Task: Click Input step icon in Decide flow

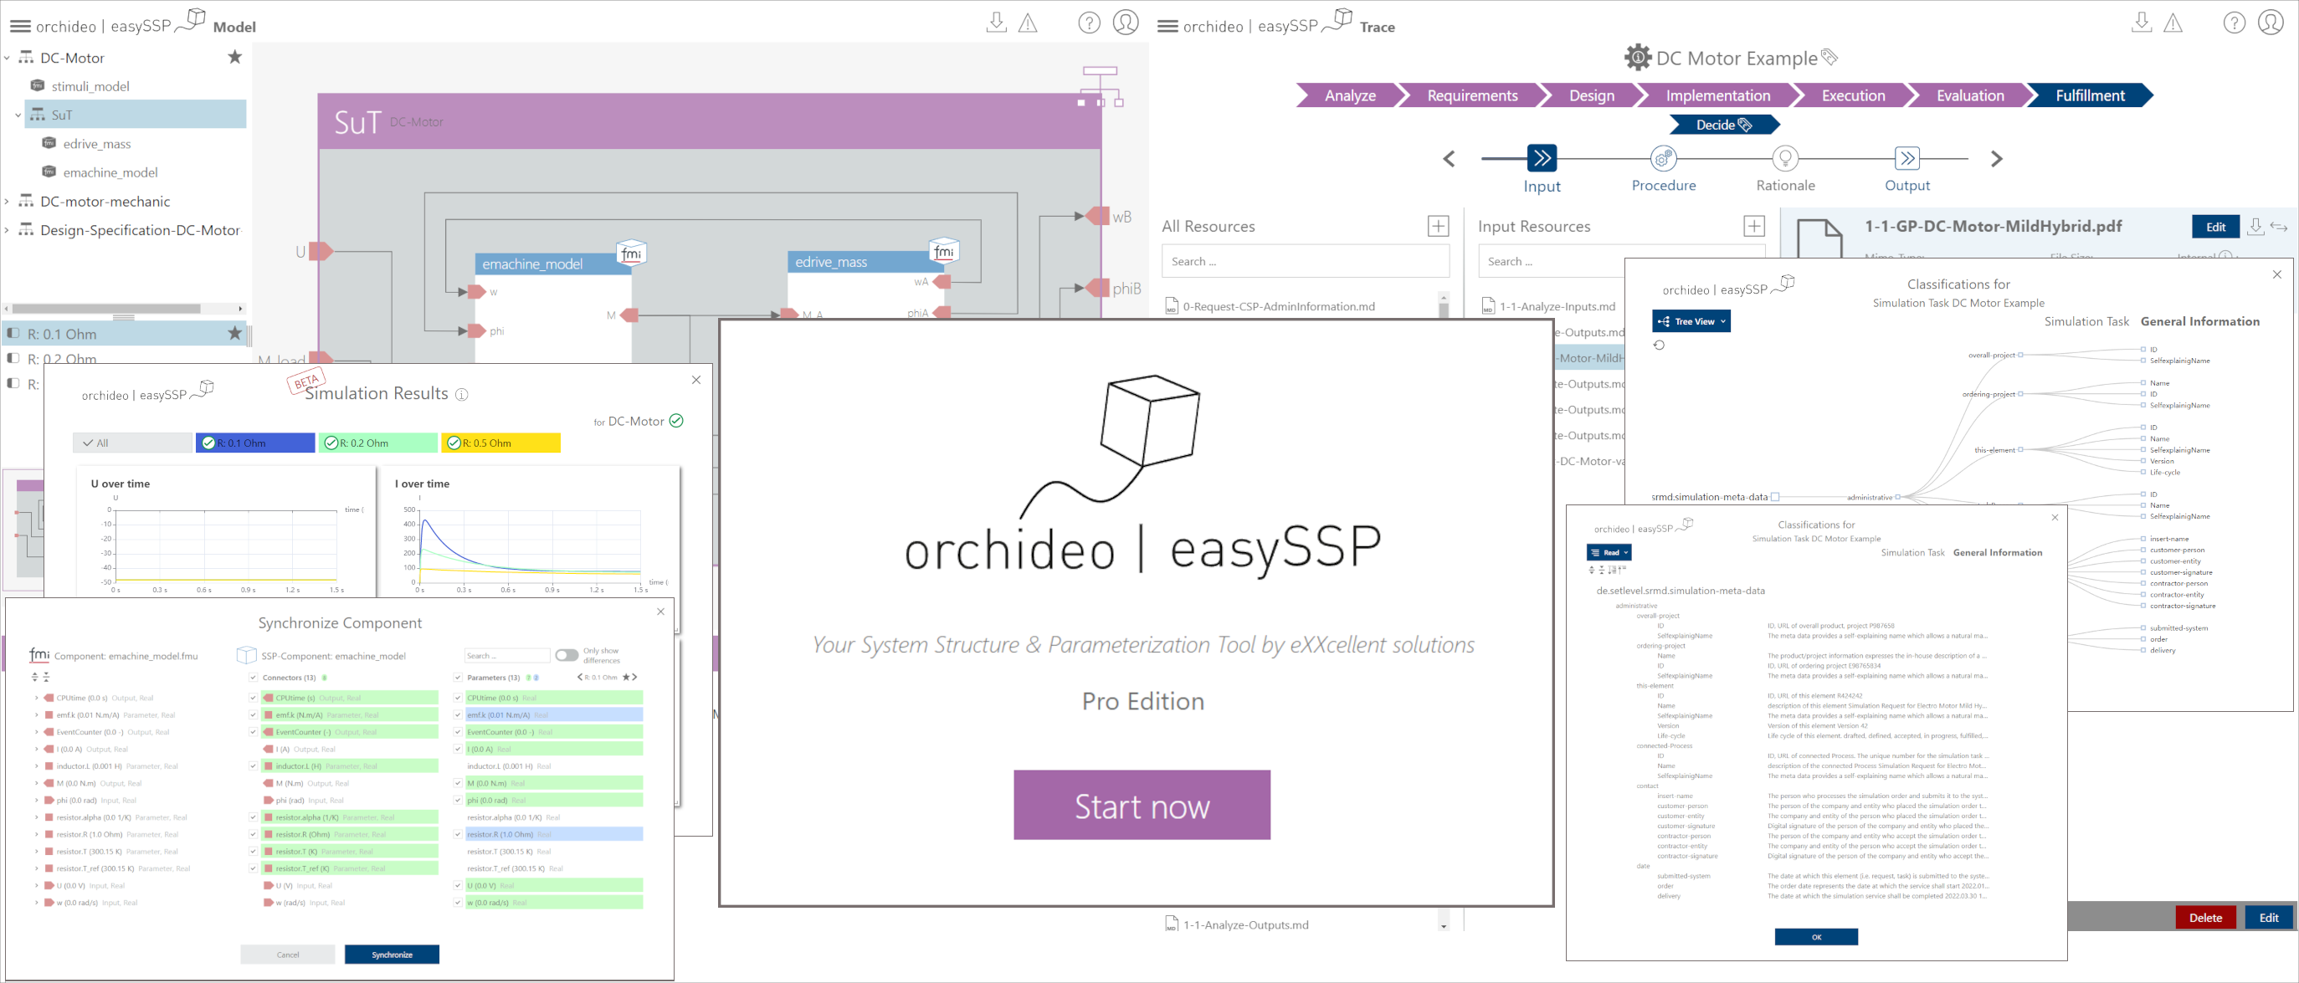Action: (1542, 158)
